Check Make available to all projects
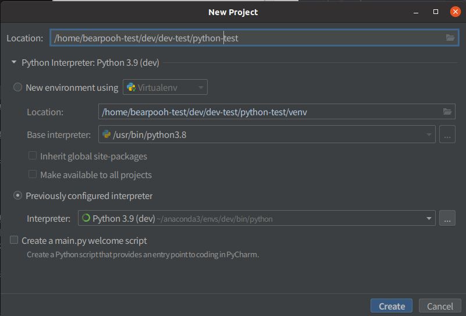 (33, 175)
